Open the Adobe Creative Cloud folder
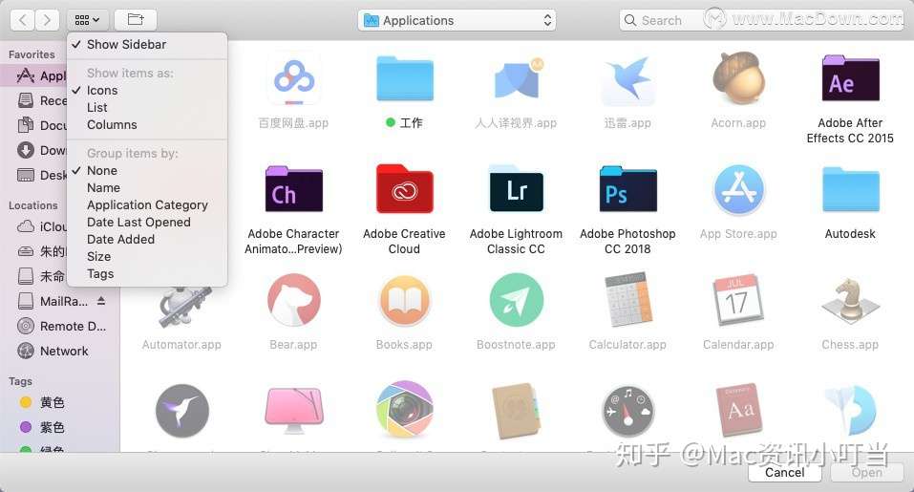Image resolution: width=914 pixels, height=492 pixels. (x=405, y=189)
